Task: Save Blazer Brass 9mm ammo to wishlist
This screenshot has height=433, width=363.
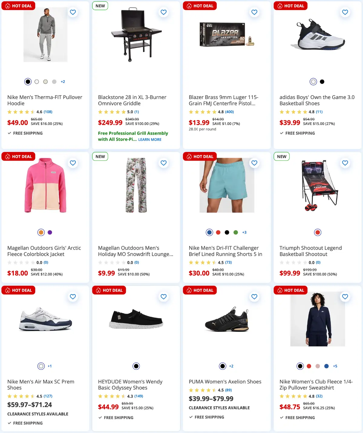Action: [x=254, y=12]
